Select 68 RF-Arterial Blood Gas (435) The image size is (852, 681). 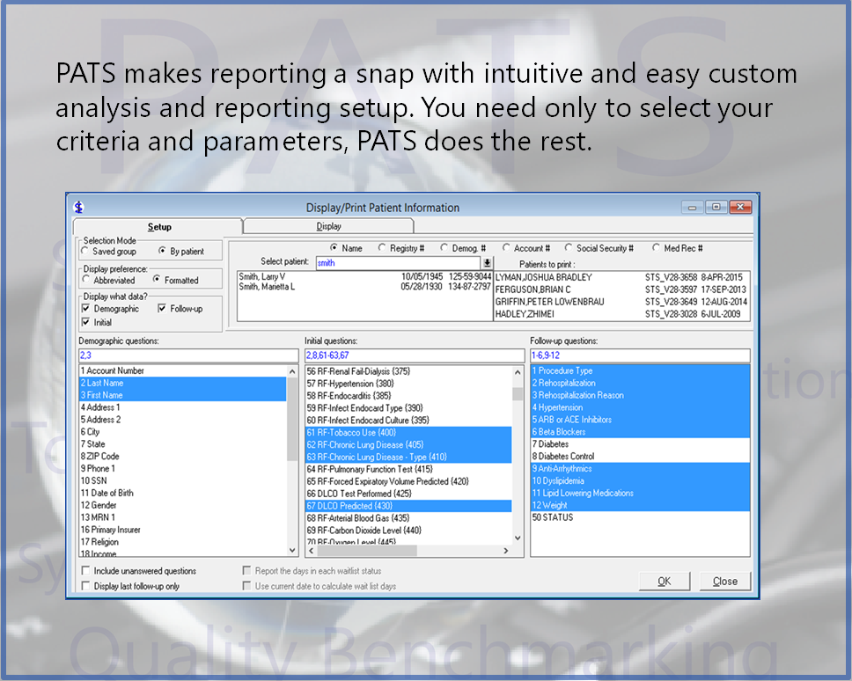(x=408, y=518)
